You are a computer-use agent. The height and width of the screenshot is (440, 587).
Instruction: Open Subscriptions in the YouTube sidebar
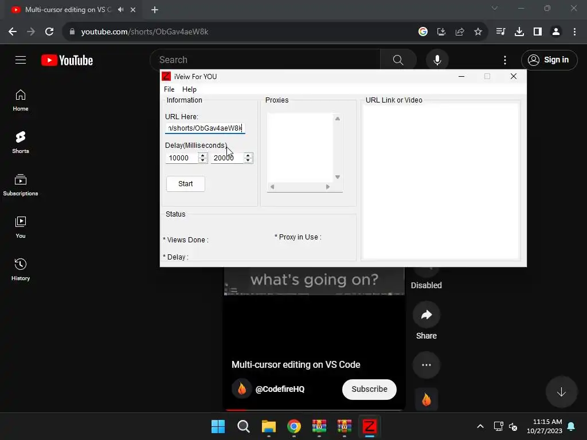[x=21, y=185]
